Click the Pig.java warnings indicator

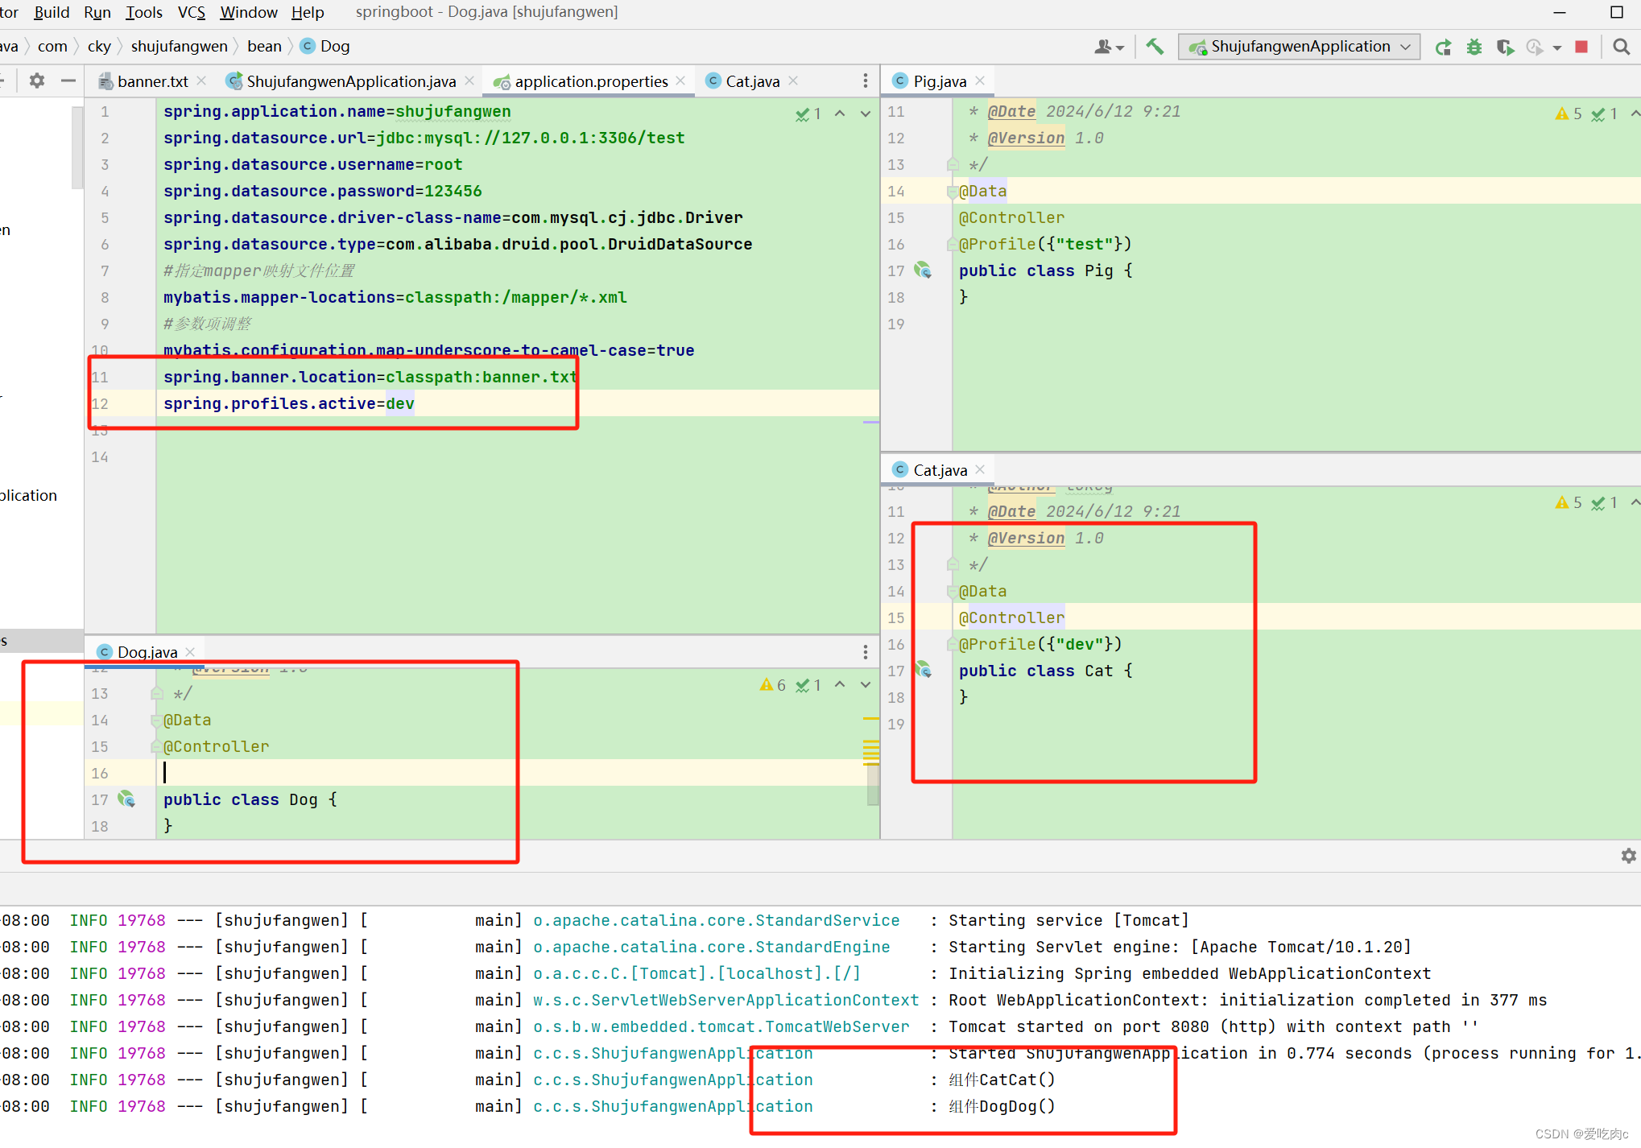(1569, 114)
